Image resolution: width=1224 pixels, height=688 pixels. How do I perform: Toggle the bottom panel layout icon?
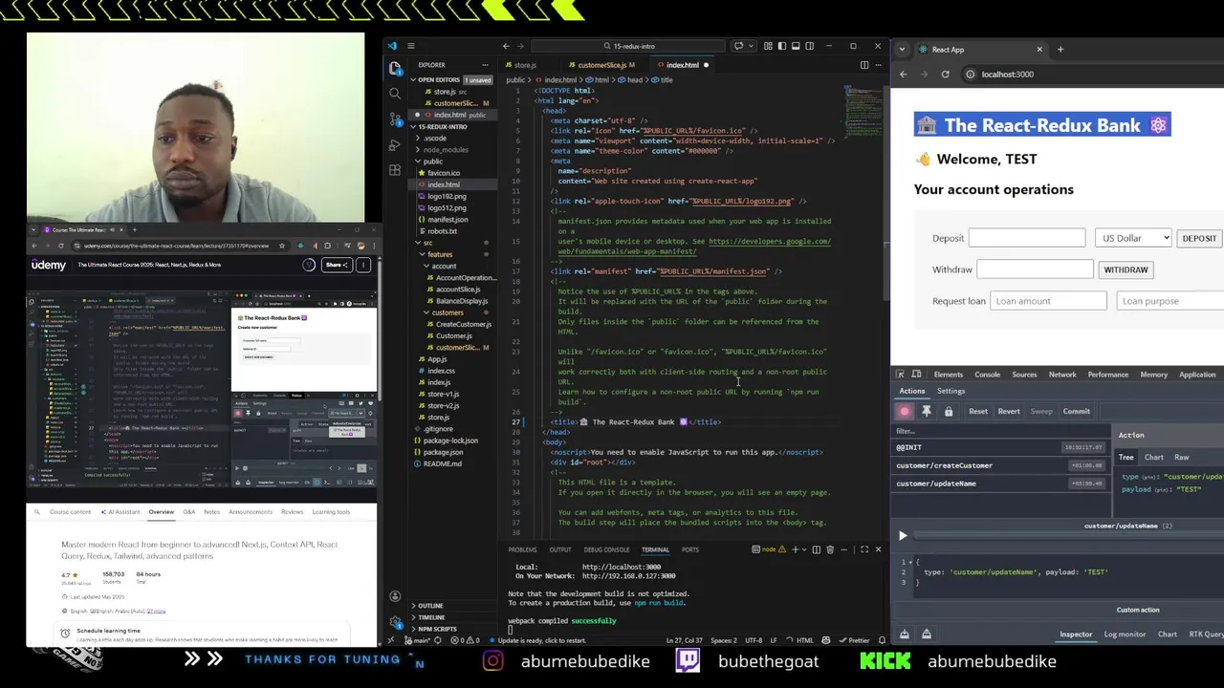click(796, 46)
